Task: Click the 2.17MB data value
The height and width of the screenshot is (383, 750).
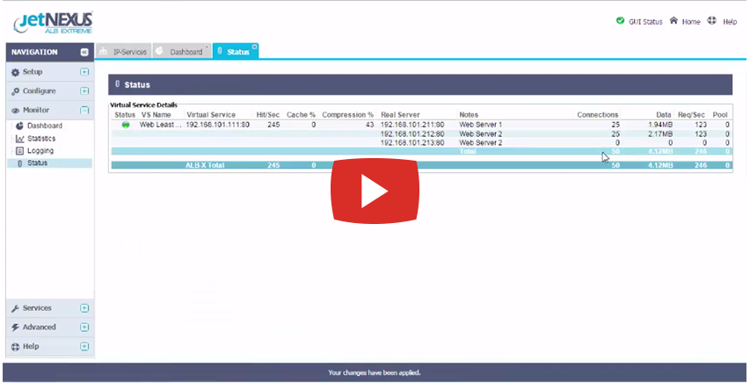Action: pos(660,134)
